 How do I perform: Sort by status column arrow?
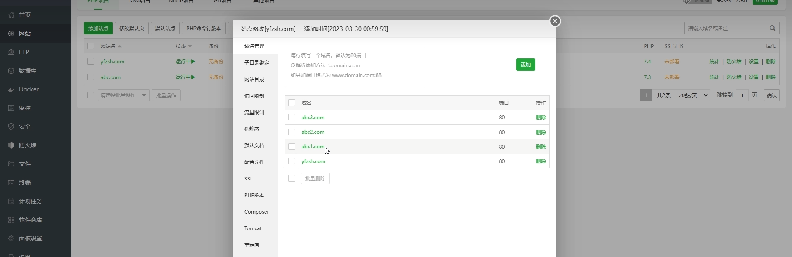(190, 46)
